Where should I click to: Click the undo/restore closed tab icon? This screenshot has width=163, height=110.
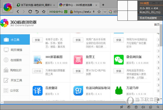(37, 11)
